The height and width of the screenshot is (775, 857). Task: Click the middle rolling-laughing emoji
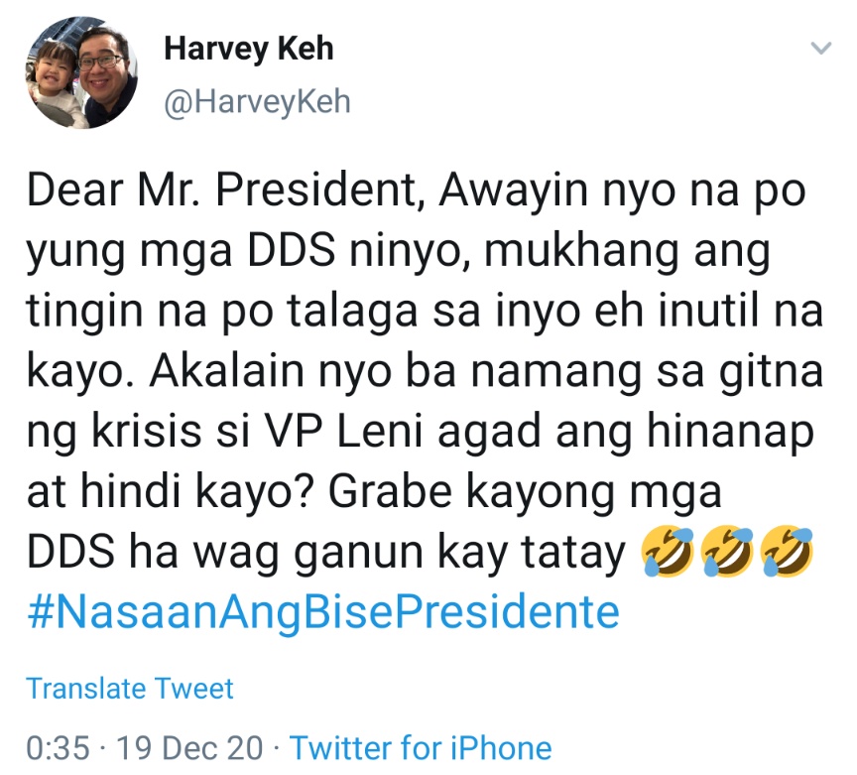click(727, 553)
